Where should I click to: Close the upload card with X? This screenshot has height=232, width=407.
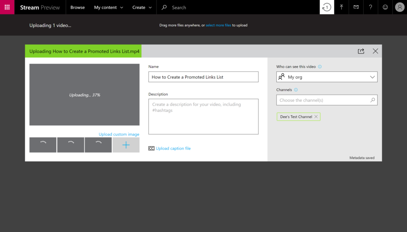point(375,51)
